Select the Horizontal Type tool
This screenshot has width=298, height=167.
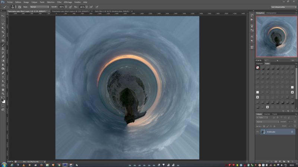(3, 77)
